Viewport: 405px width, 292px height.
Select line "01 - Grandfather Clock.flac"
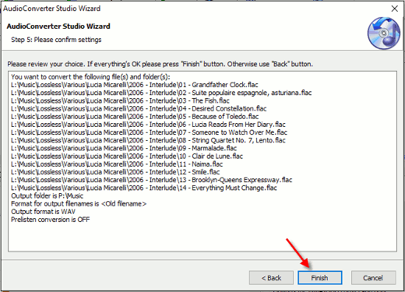135,85
